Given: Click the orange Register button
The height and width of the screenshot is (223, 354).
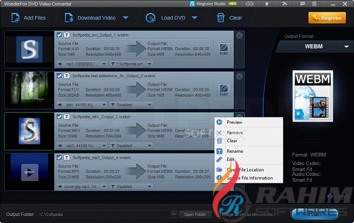Looking at the screenshot, I should coord(327,18).
